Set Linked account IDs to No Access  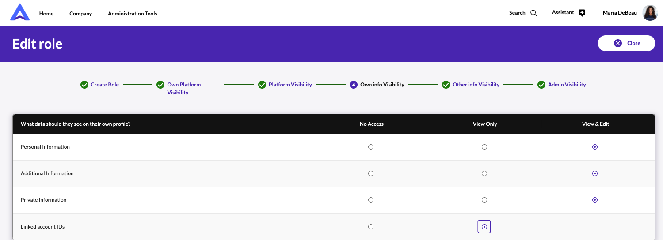coord(371,227)
